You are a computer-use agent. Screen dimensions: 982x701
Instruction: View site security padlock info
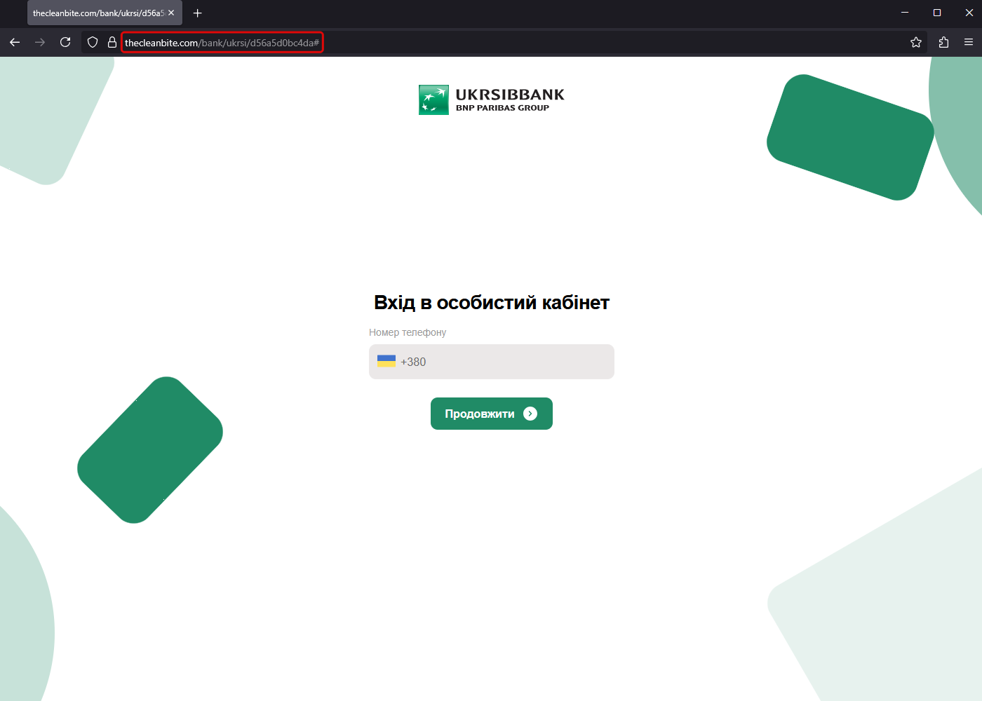pos(112,42)
